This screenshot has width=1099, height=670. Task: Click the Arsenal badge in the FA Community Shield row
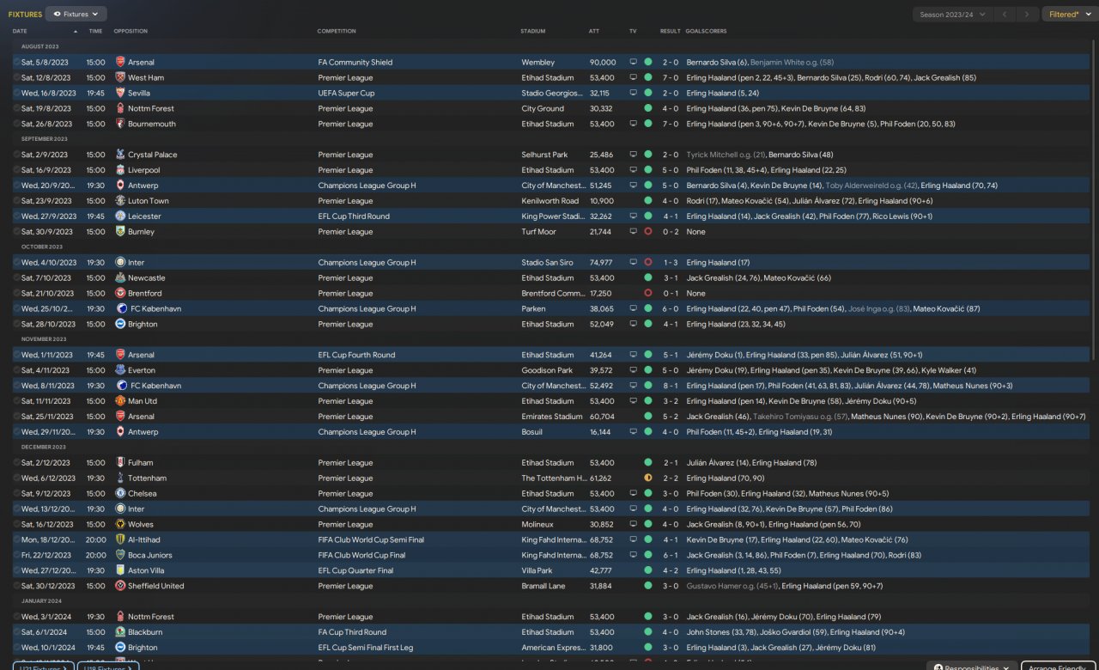pyautogui.click(x=120, y=63)
